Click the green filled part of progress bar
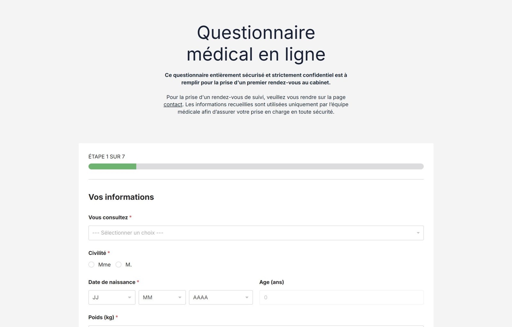 (x=112, y=166)
